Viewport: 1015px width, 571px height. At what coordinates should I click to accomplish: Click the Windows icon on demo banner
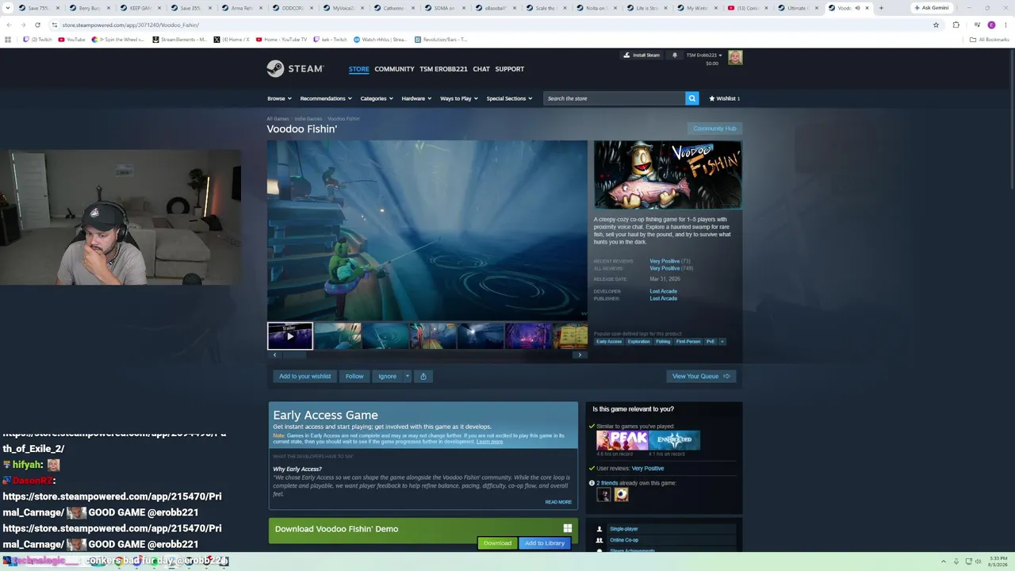pyautogui.click(x=568, y=528)
